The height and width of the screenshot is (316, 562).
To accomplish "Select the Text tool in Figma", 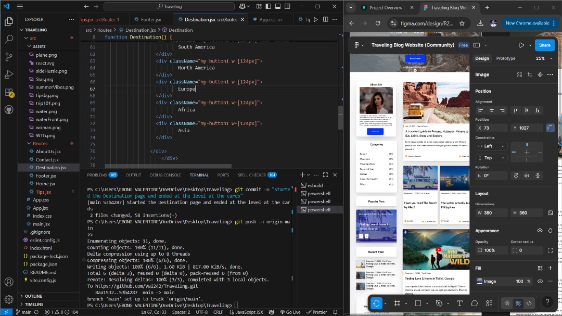I will point(459,303).
